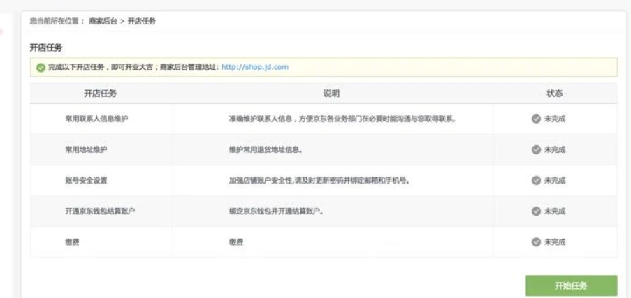Select the 账号安全设置 task name

86,181
